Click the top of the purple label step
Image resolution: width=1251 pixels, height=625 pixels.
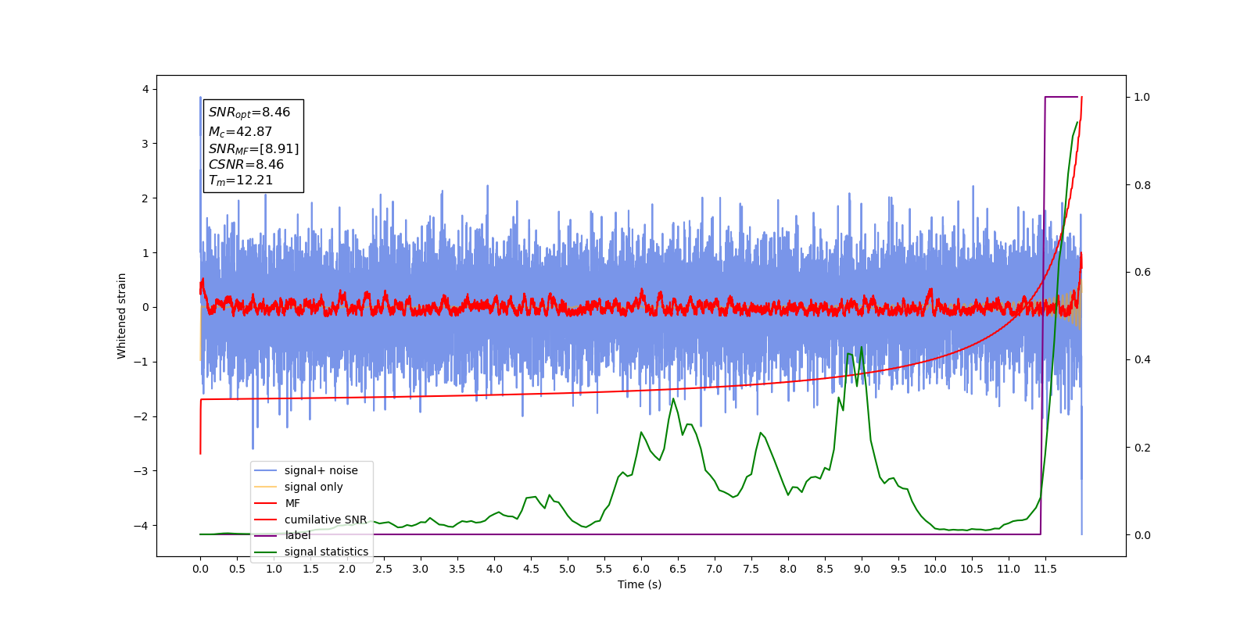[x=1062, y=97]
